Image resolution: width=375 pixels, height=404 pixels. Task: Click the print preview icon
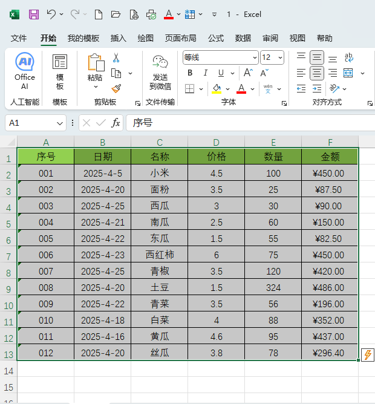[134, 15]
